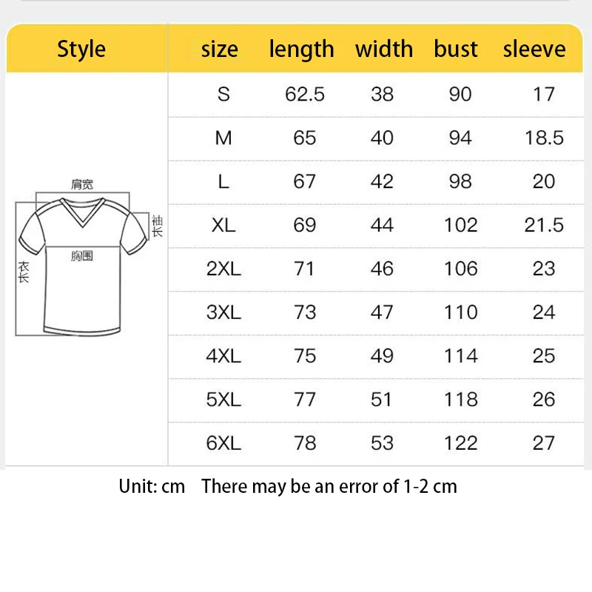Click the 衣长 length label beside diagram
The height and width of the screenshot is (592, 592).
point(24,272)
